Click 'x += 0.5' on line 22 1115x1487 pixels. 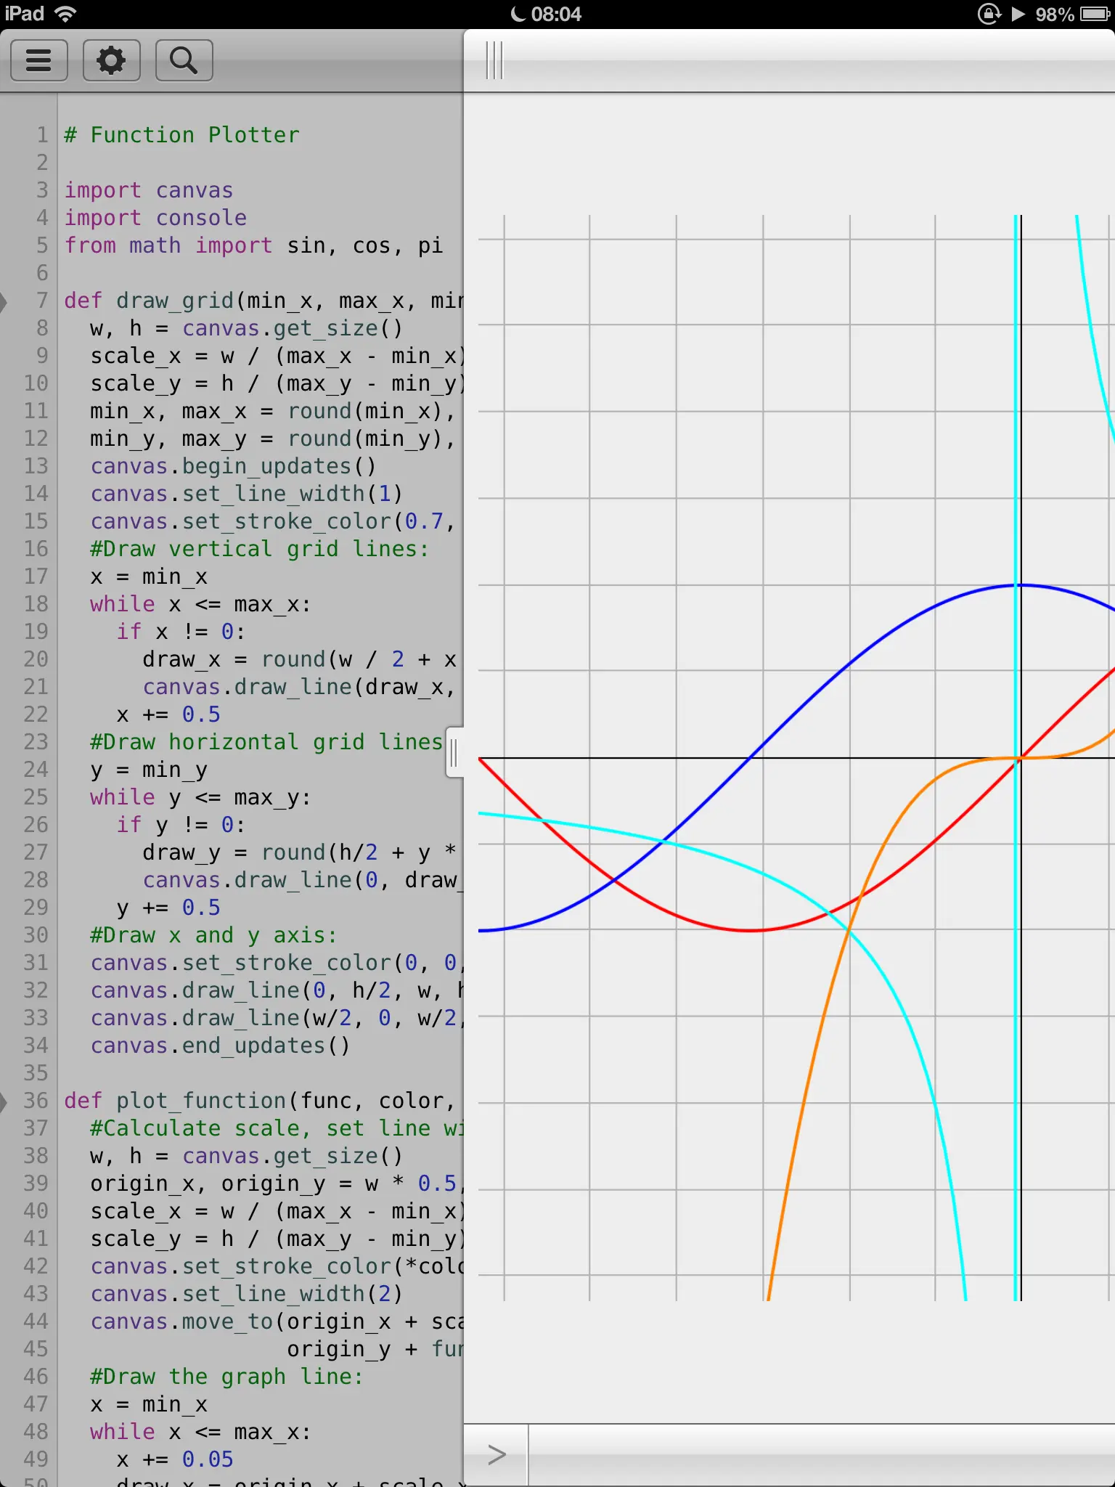168,714
